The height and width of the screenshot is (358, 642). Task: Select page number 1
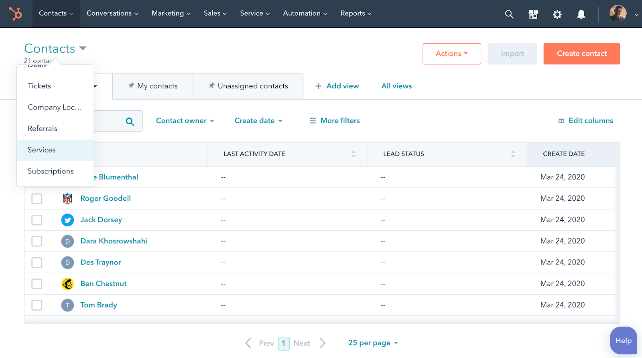284,343
